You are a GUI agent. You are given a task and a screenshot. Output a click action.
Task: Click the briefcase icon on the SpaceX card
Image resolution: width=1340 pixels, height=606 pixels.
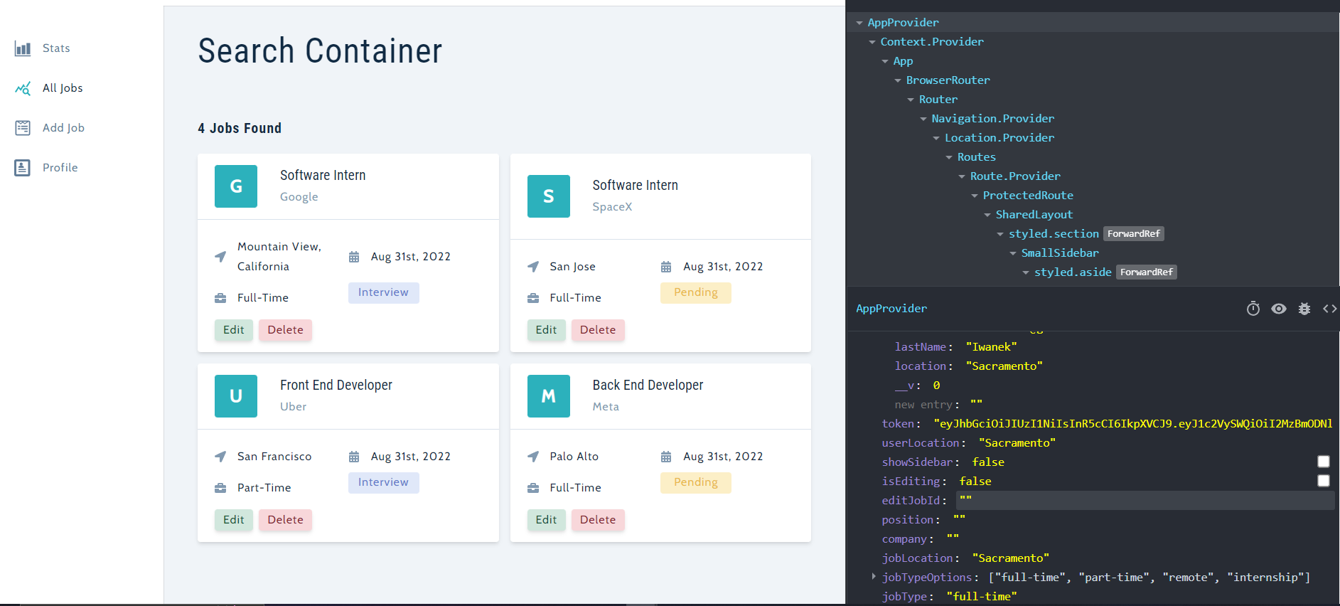click(x=533, y=298)
